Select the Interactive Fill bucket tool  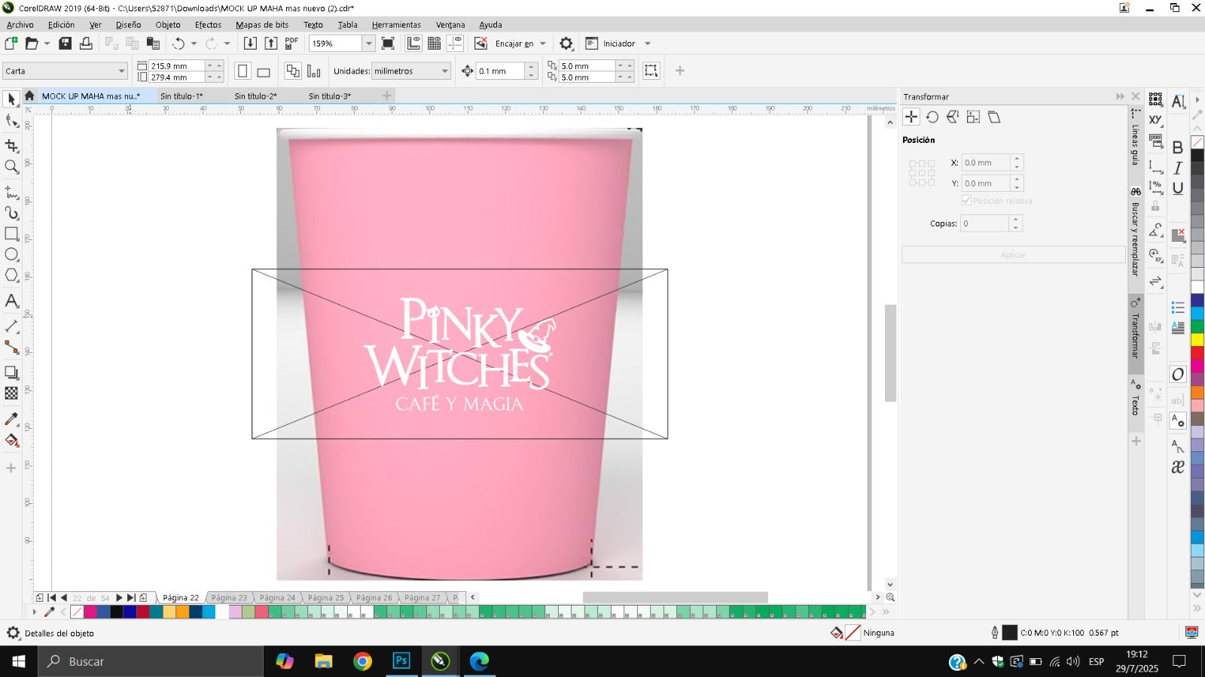pos(11,441)
